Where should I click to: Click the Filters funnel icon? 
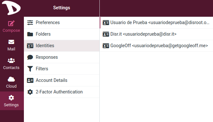[x=30, y=69]
